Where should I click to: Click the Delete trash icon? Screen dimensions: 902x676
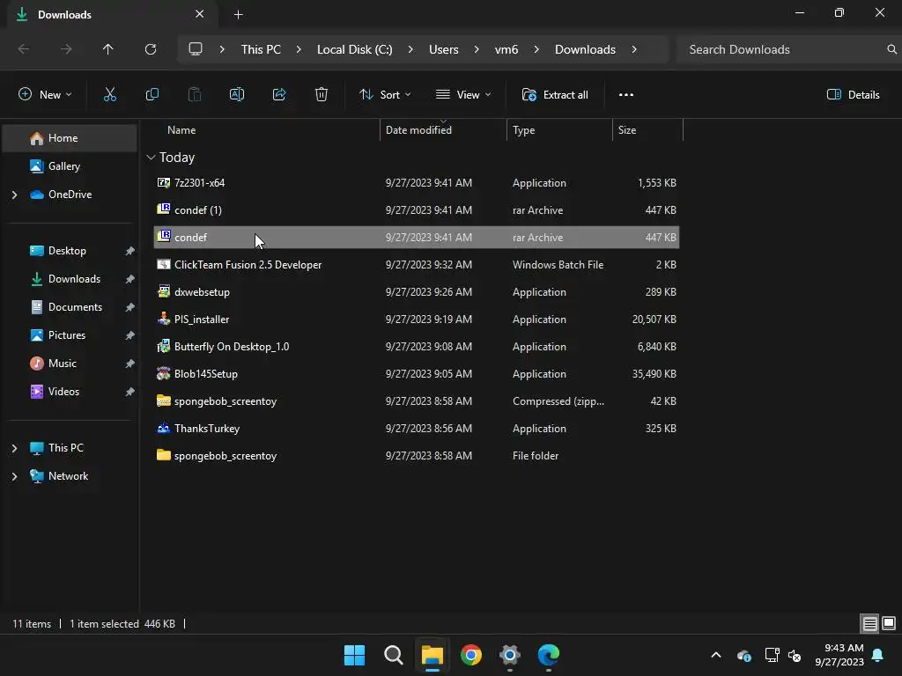[x=322, y=94]
